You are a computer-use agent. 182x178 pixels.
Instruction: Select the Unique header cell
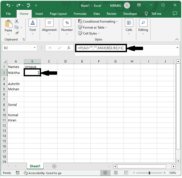32,67
